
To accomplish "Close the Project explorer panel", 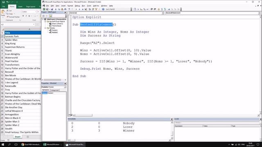I will [65, 12].
